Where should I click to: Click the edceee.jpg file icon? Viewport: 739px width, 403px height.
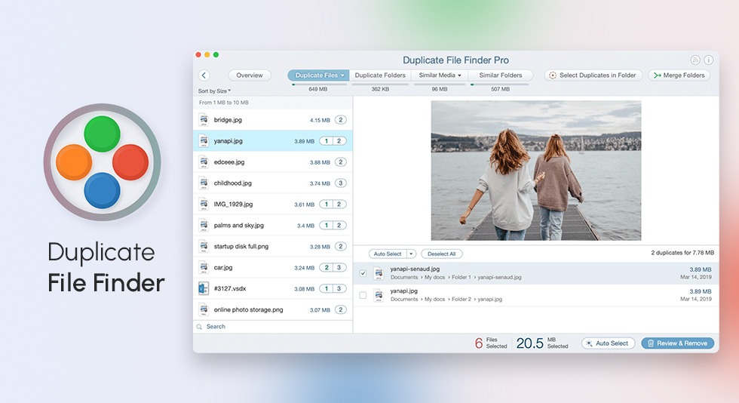[x=204, y=162]
